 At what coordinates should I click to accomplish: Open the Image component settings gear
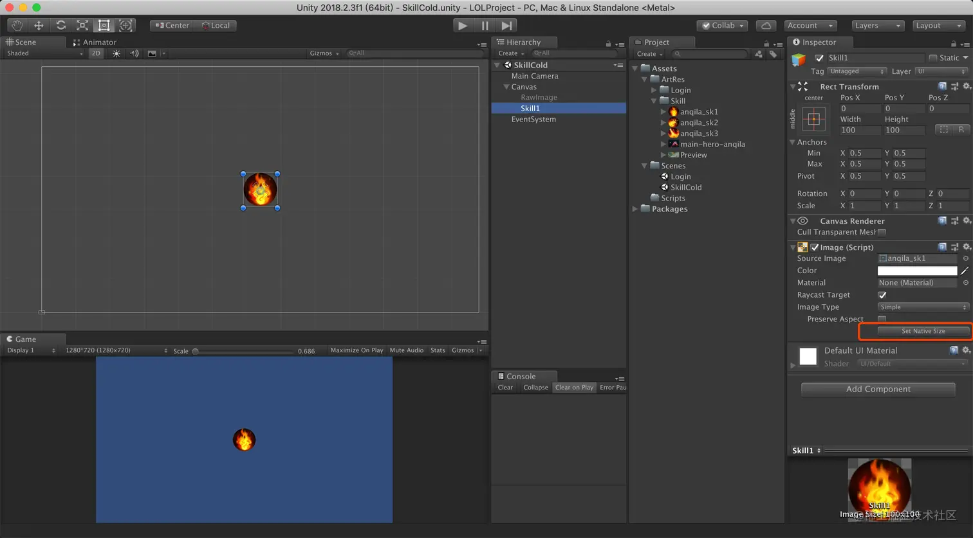coord(967,247)
